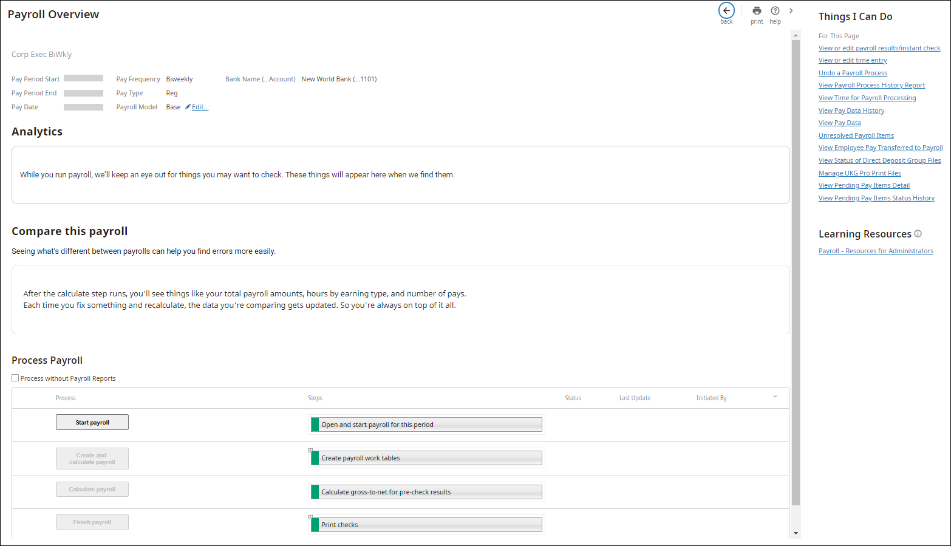Open the process table column dropdown arrow
The image size is (951, 546).
point(775,397)
